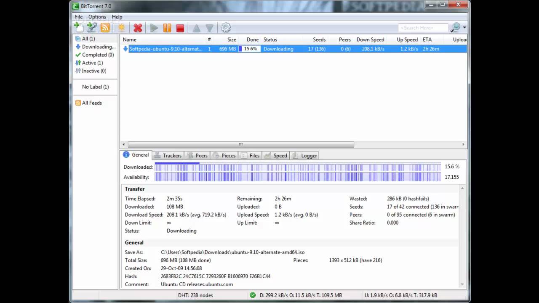539x303 pixels.
Task: Sort by Down Speed column header
Action: point(370,40)
